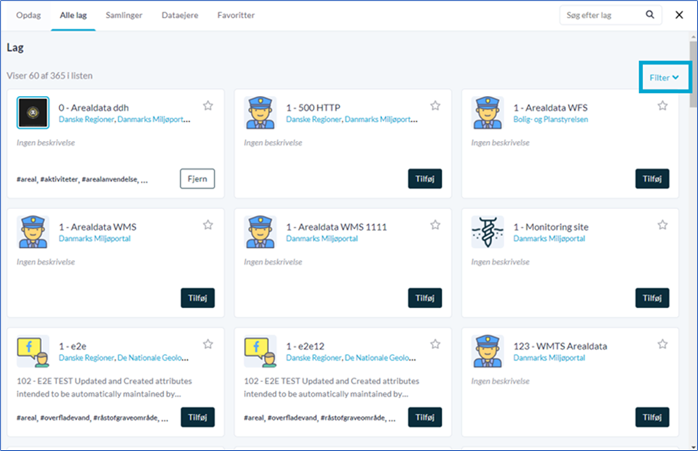
Task: Click the Facebook chat icon of 1 - e2e12
Action: pos(260,351)
